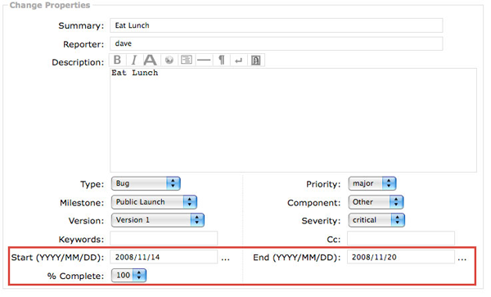Open % Complete dropdown showing 100
491x297 pixels.
click(x=128, y=276)
